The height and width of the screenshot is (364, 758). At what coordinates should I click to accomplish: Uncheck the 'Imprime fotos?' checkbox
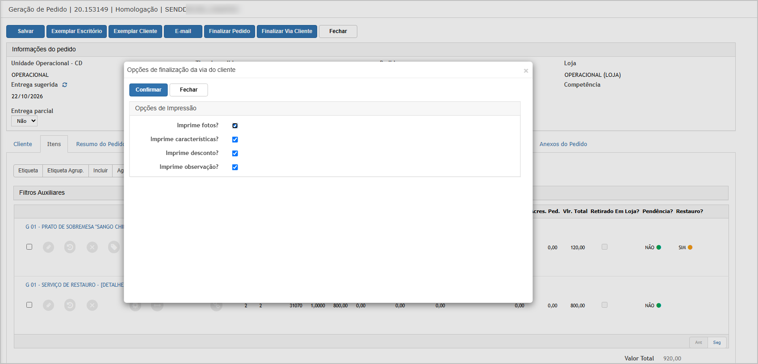pyautogui.click(x=235, y=126)
